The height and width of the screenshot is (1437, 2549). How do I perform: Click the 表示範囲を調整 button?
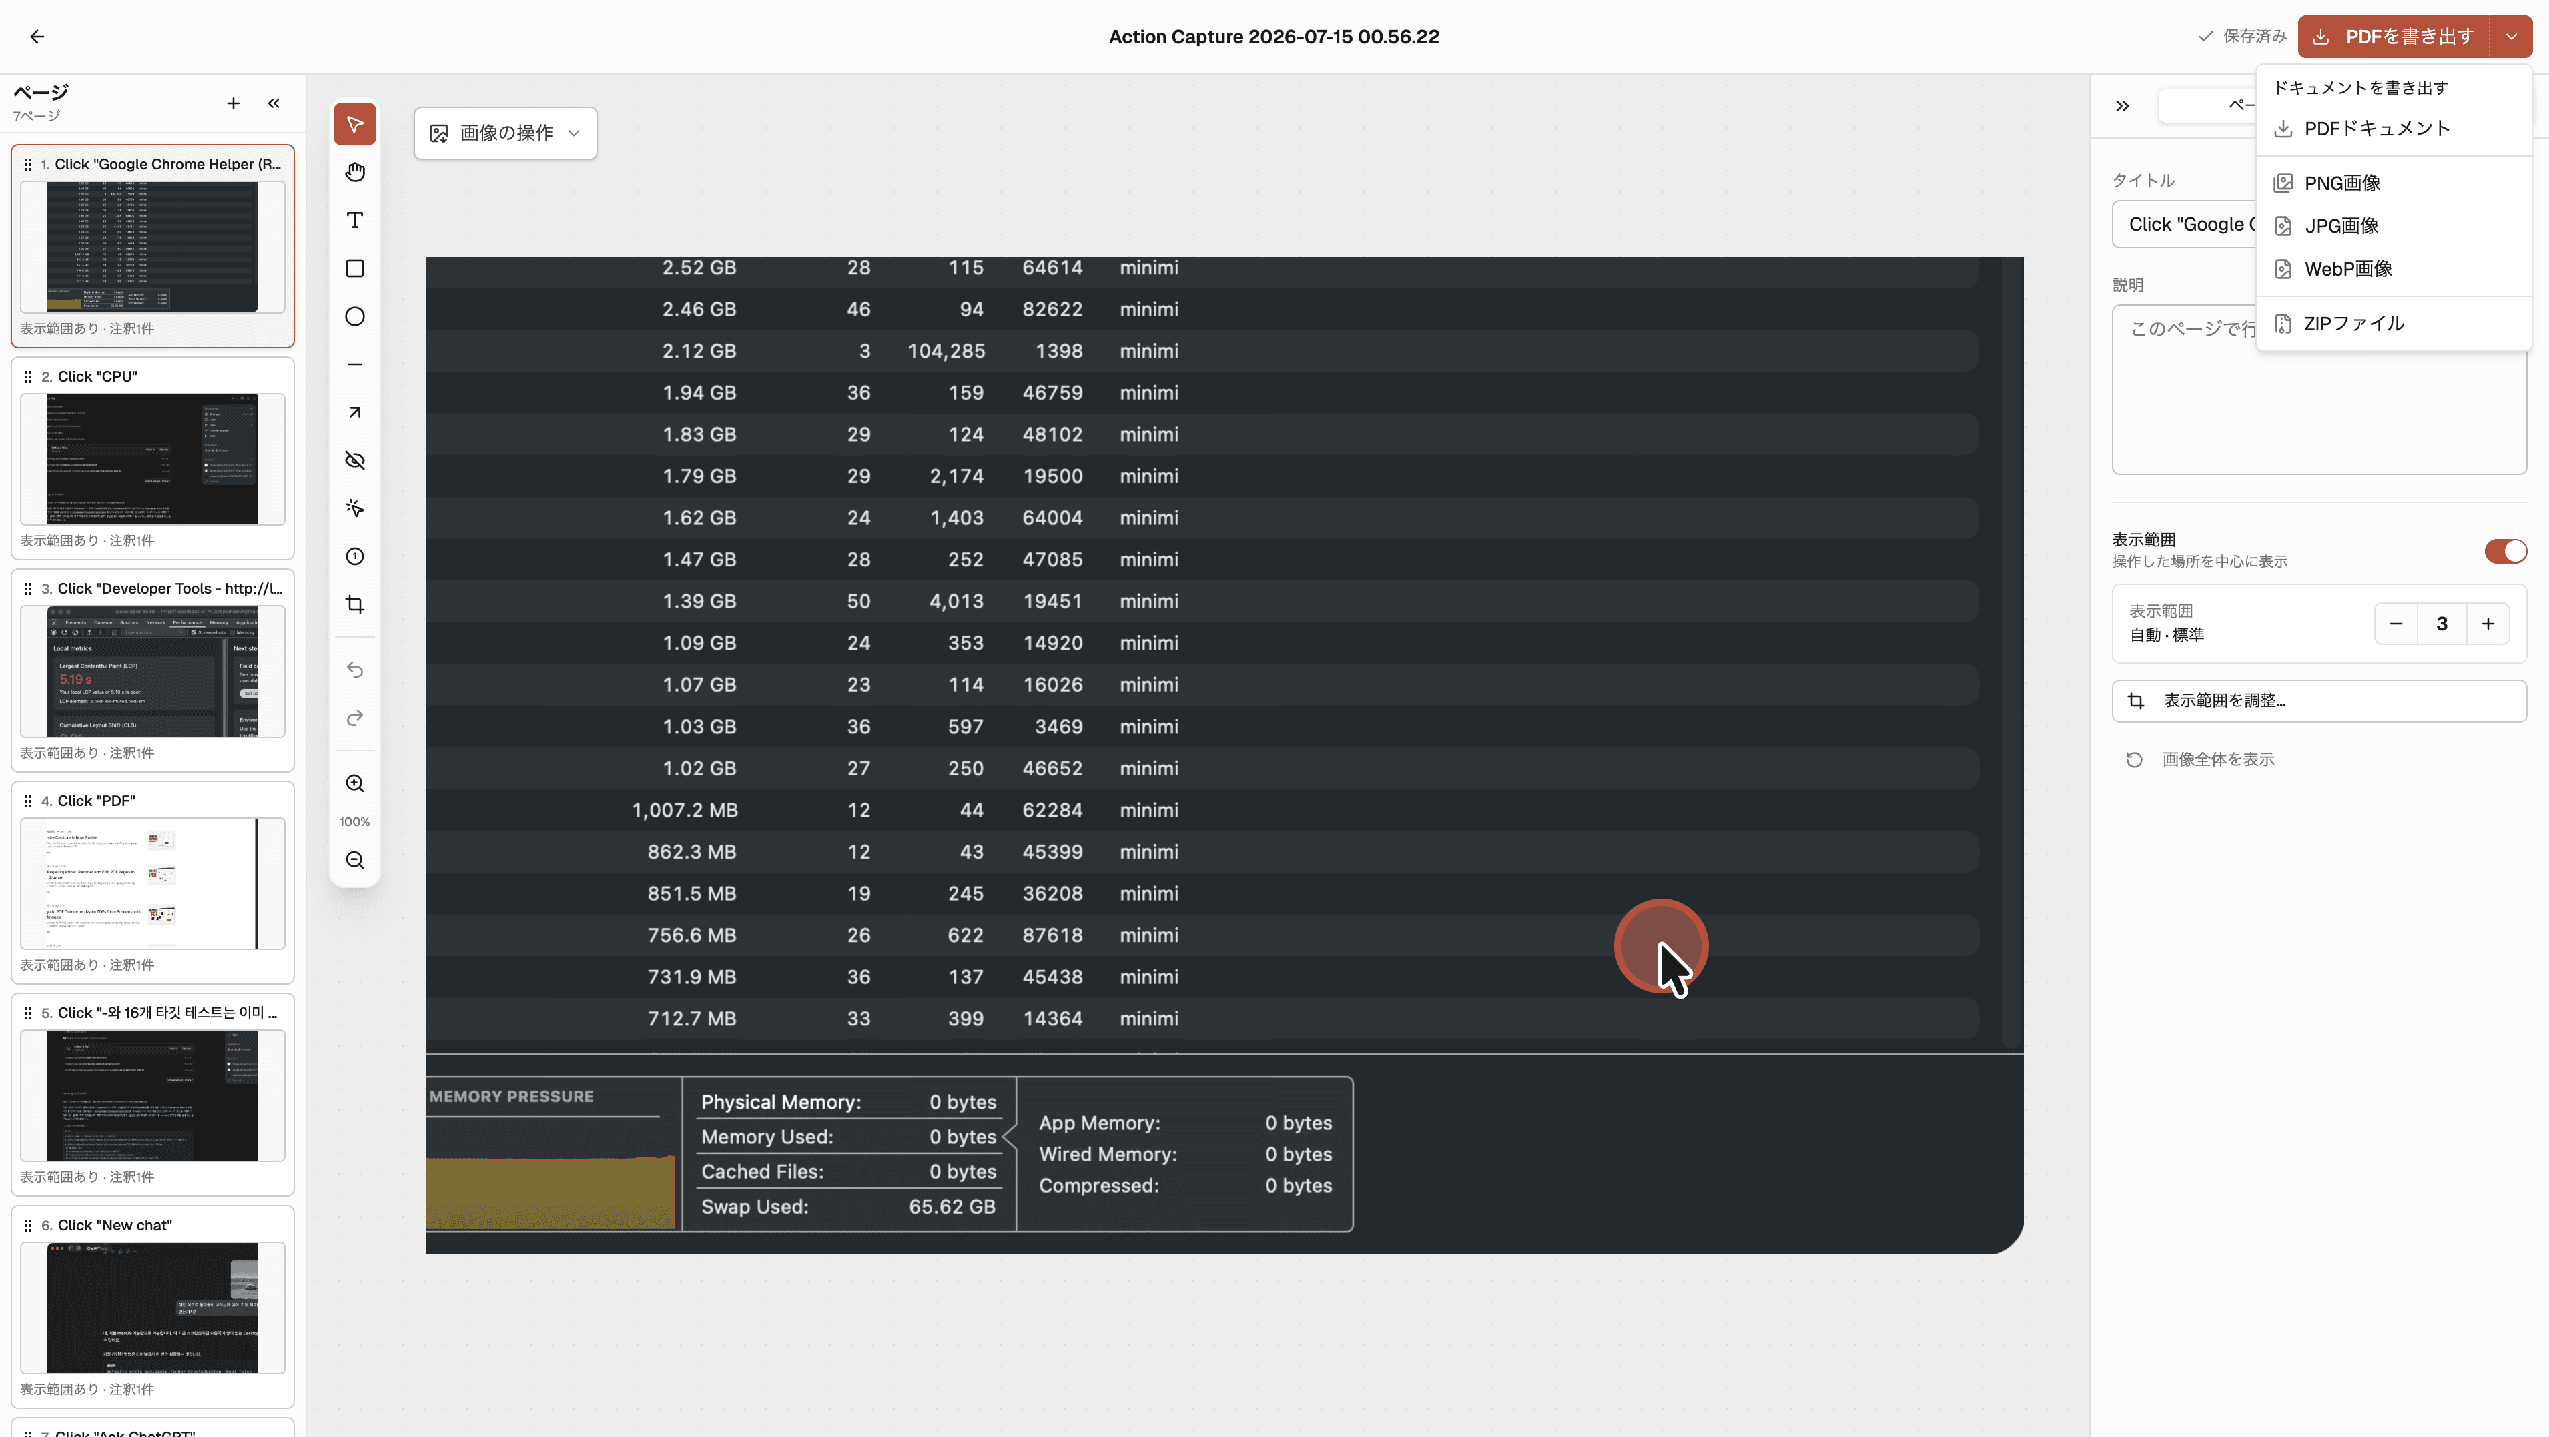click(2318, 701)
